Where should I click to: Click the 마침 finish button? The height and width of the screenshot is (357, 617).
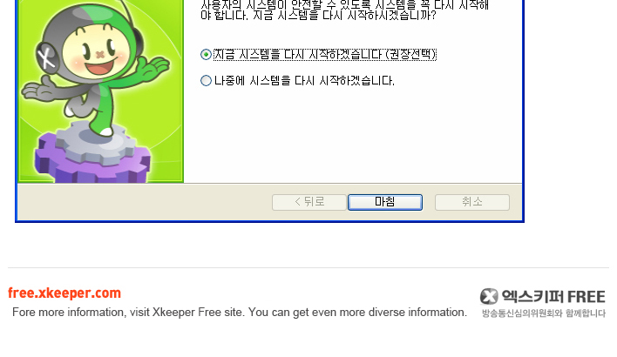tap(385, 202)
